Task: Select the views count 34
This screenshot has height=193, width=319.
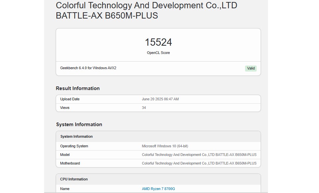Action: pyautogui.click(x=144, y=108)
